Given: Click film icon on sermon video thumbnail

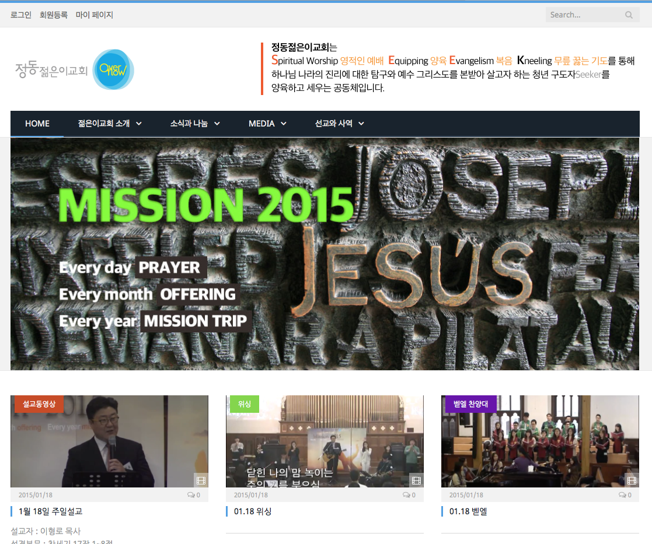Looking at the screenshot, I should (201, 481).
